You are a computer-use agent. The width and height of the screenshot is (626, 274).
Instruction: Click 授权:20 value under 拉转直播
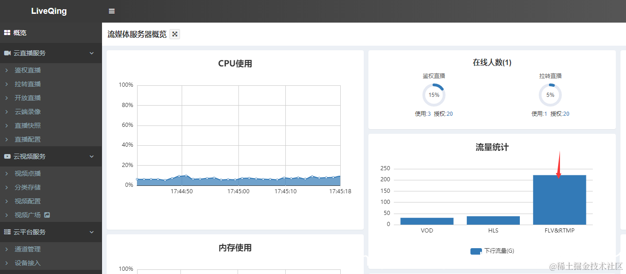(x=560, y=114)
